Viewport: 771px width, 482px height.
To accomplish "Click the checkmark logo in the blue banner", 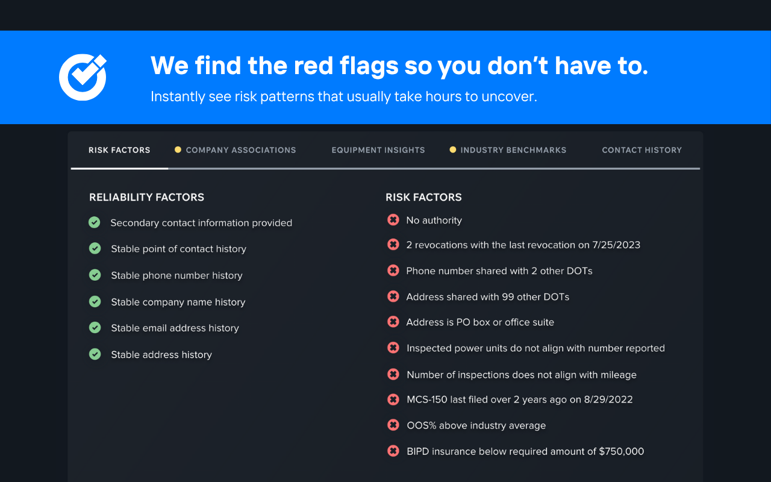I will click(83, 77).
